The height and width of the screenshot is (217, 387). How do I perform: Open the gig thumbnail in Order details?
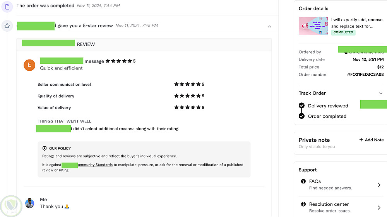(x=313, y=26)
